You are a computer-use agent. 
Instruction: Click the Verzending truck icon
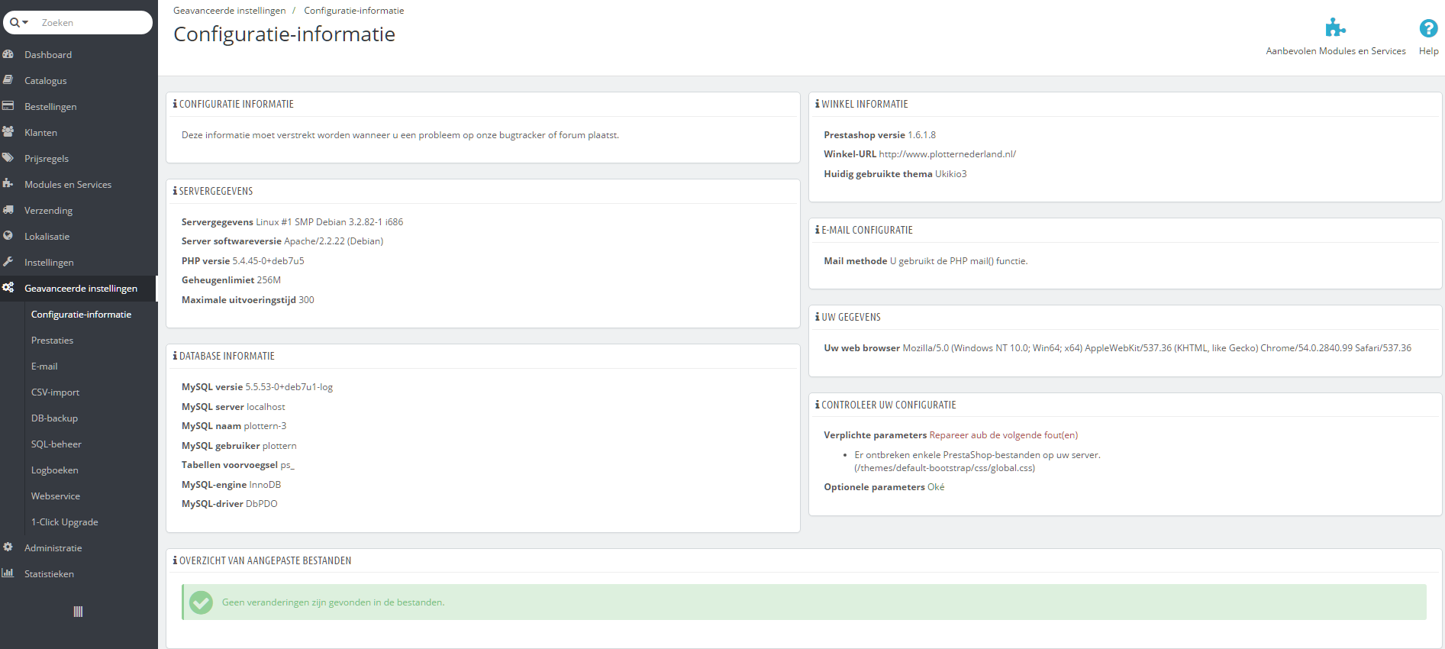click(8, 210)
